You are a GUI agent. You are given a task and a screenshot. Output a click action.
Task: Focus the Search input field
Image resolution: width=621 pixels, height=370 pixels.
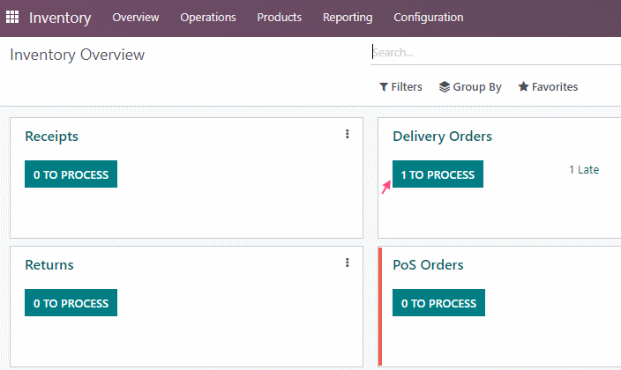coord(496,53)
